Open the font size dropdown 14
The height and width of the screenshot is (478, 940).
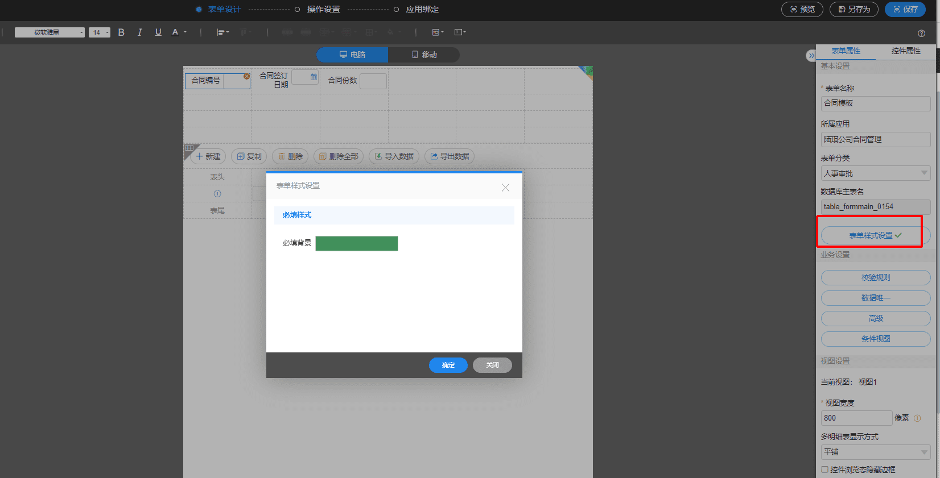100,32
